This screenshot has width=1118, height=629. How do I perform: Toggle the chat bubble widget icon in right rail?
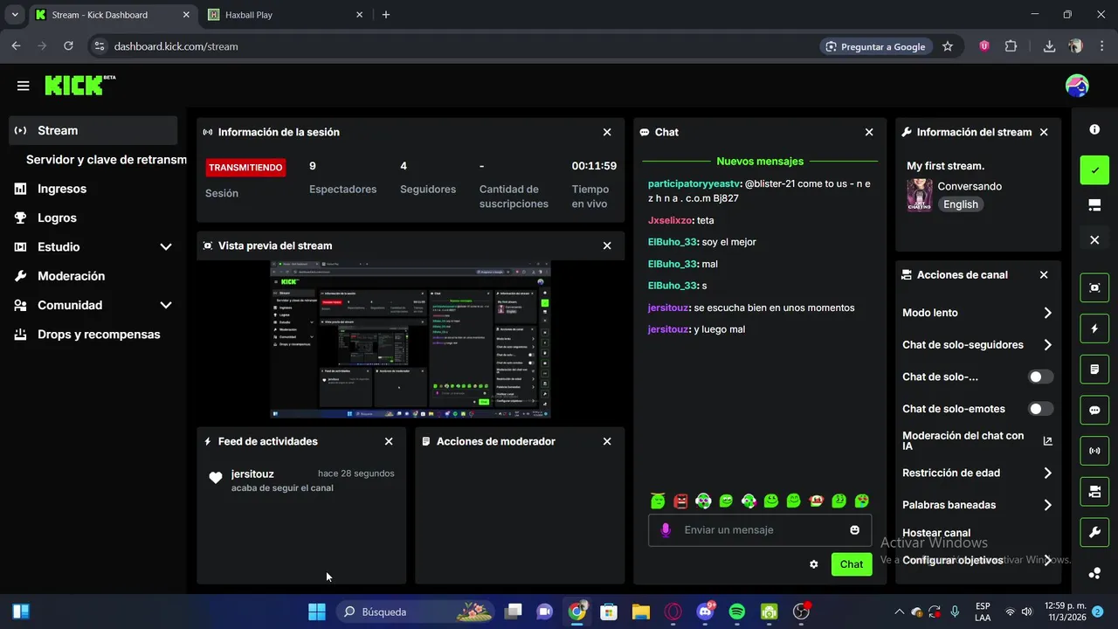click(1094, 410)
